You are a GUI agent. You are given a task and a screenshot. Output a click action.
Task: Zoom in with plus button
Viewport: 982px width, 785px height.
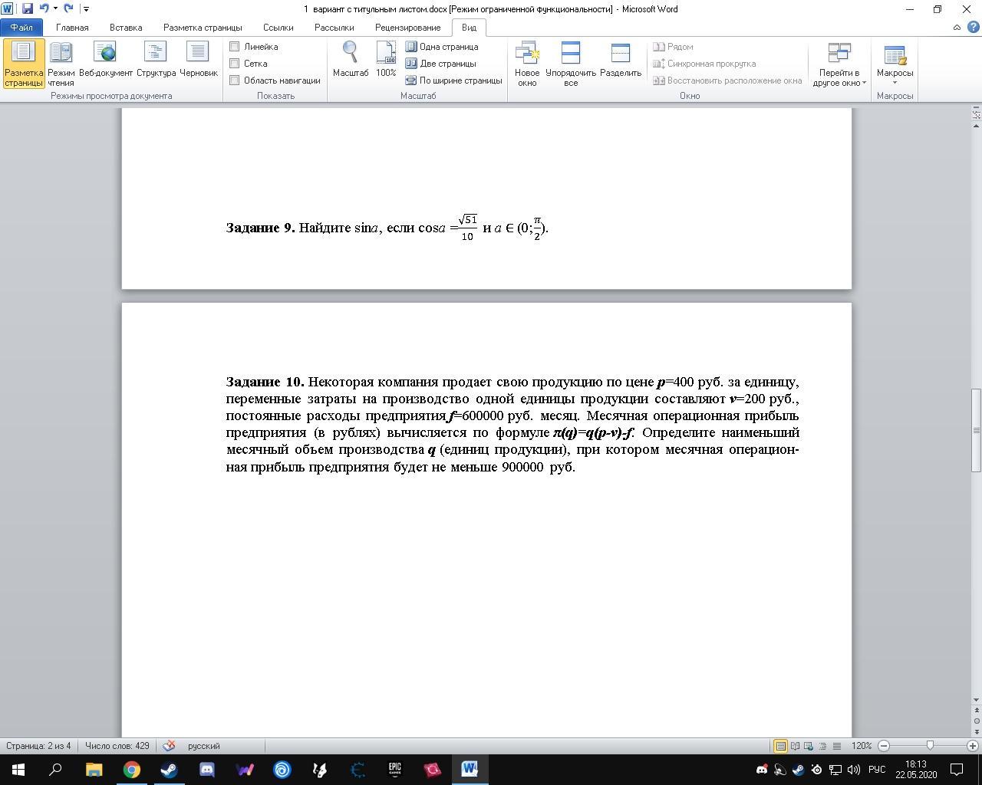[973, 746]
